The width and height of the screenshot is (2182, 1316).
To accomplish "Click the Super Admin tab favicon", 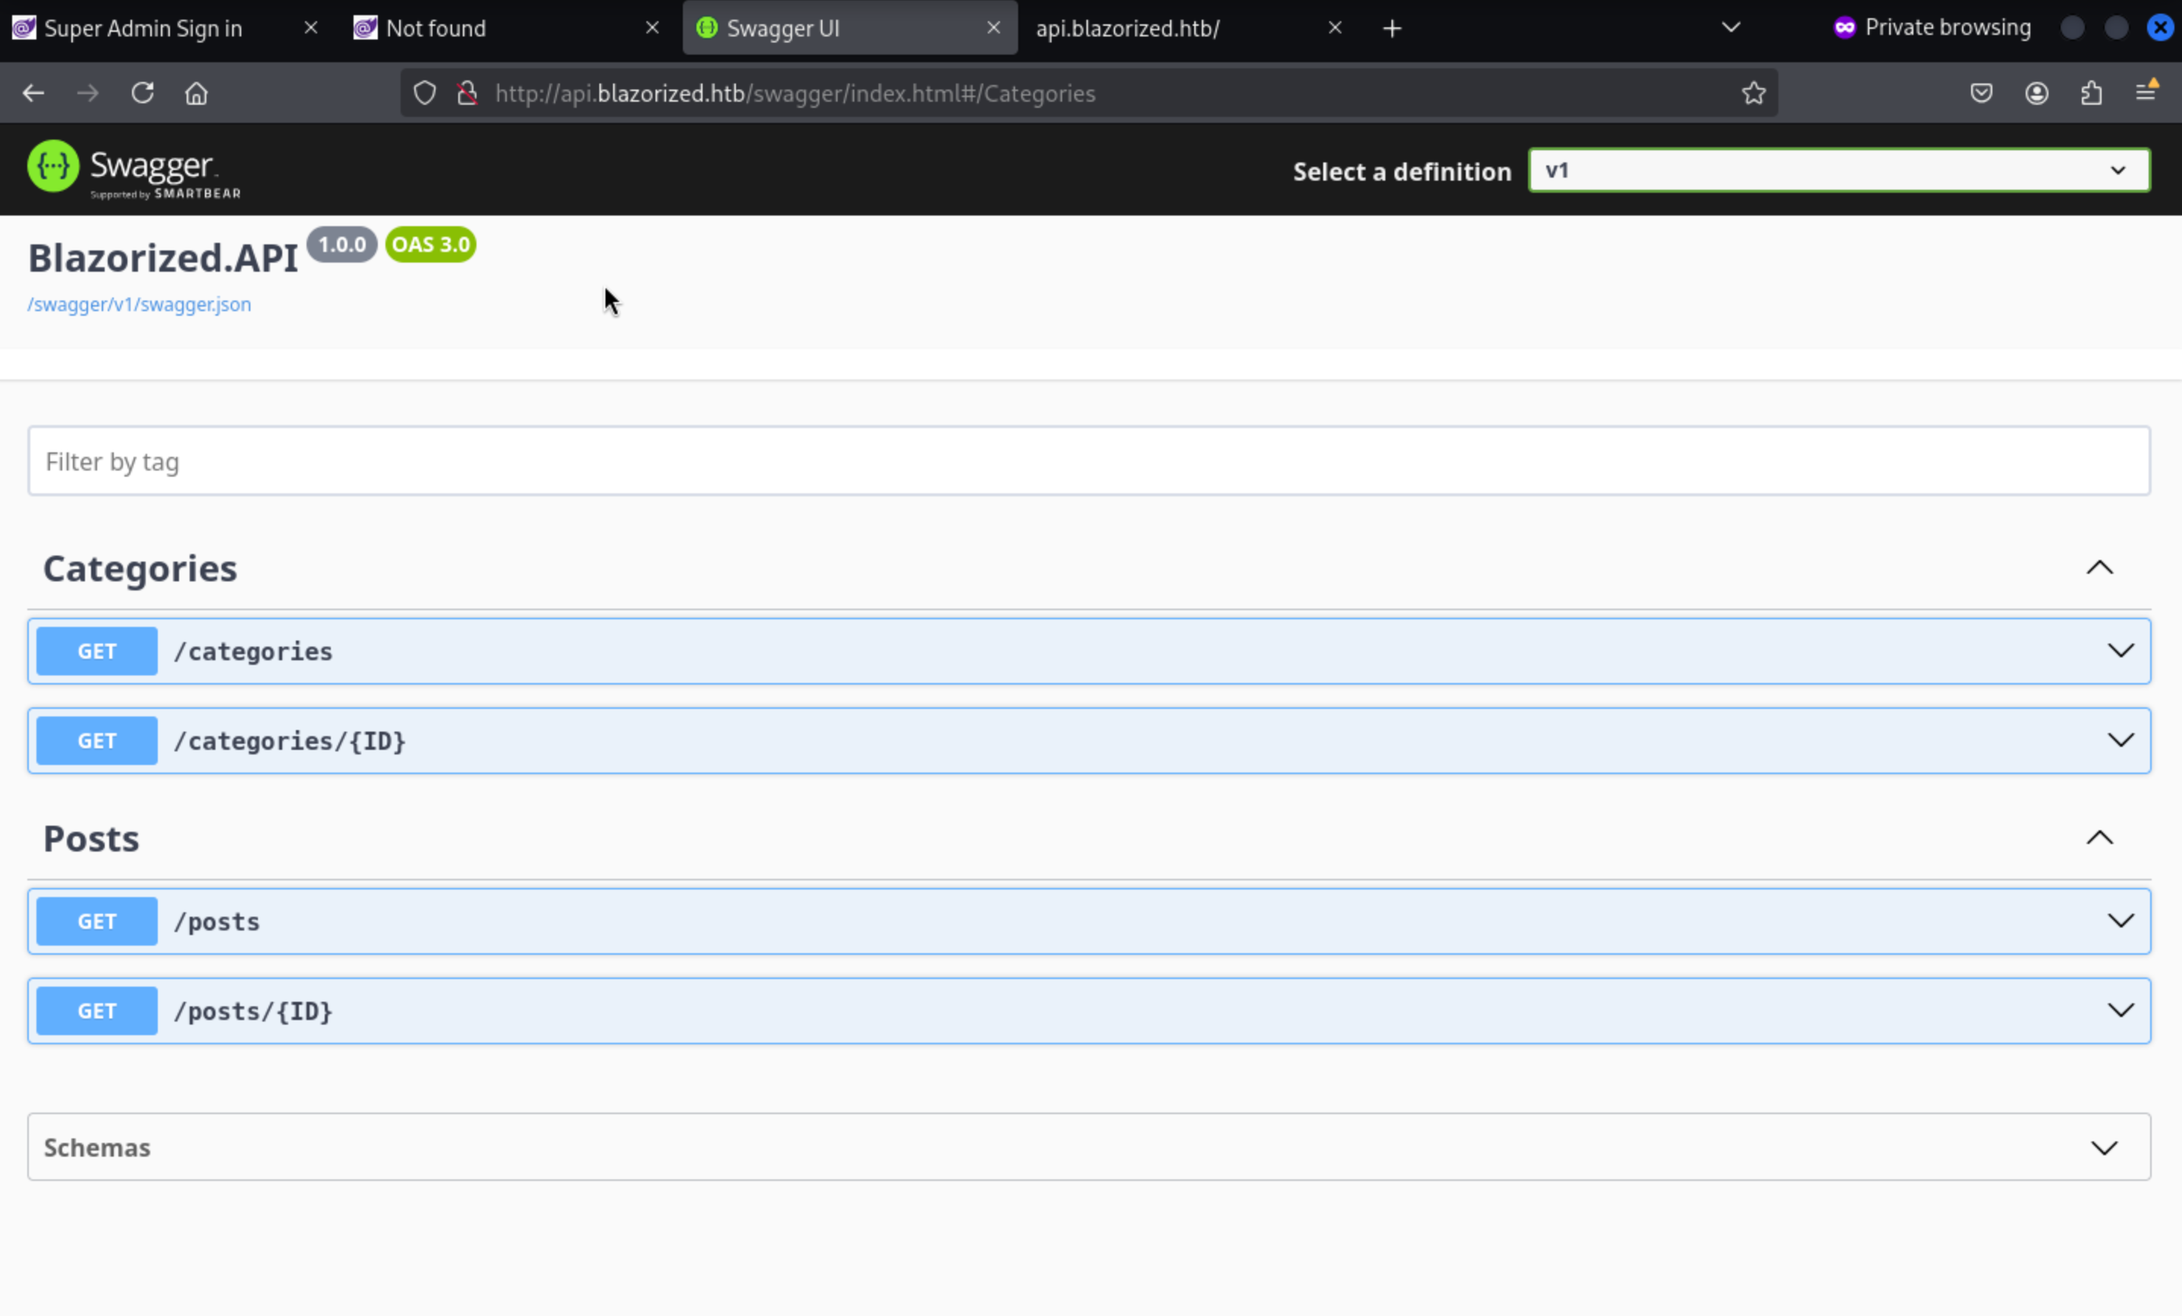I will click(x=24, y=27).
